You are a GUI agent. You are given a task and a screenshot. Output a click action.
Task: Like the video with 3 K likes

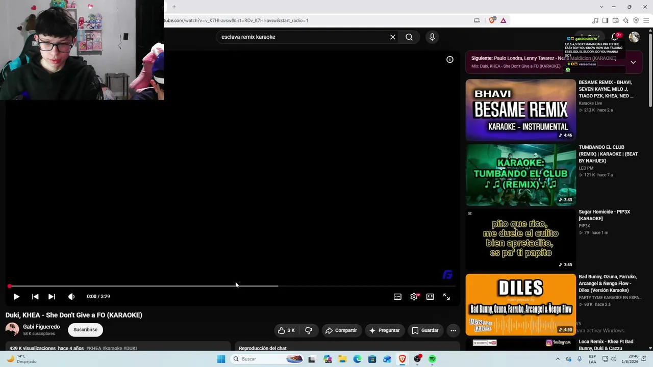(x=286, y=330)
